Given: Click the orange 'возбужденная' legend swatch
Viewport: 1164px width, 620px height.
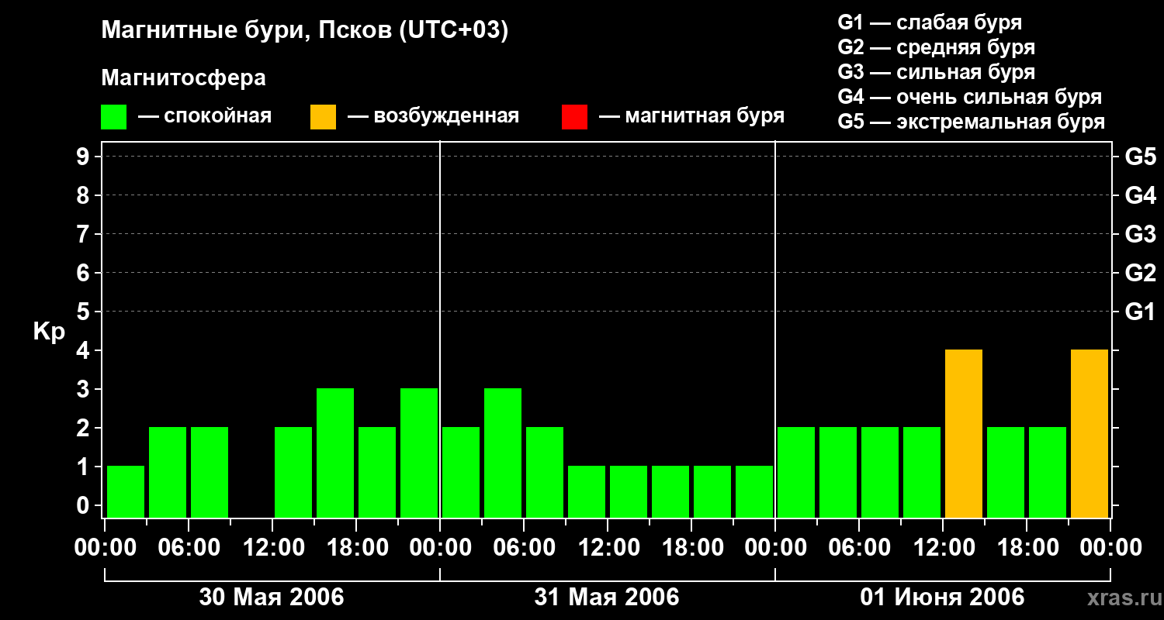Looking at the screenshot, I should (324, 117).
